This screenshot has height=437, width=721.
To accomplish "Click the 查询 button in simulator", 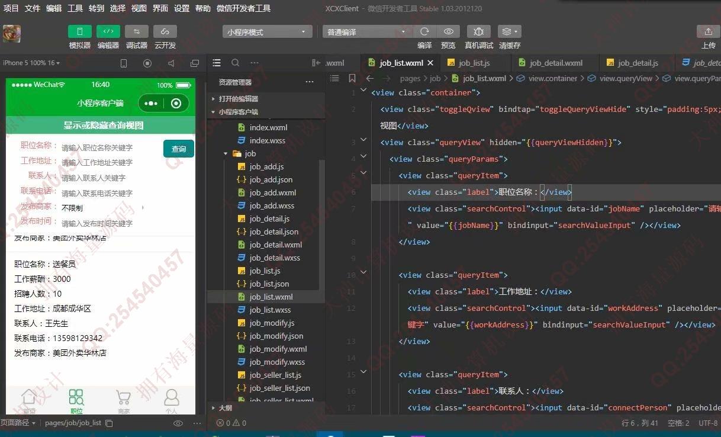I will (x=179, y=149).
